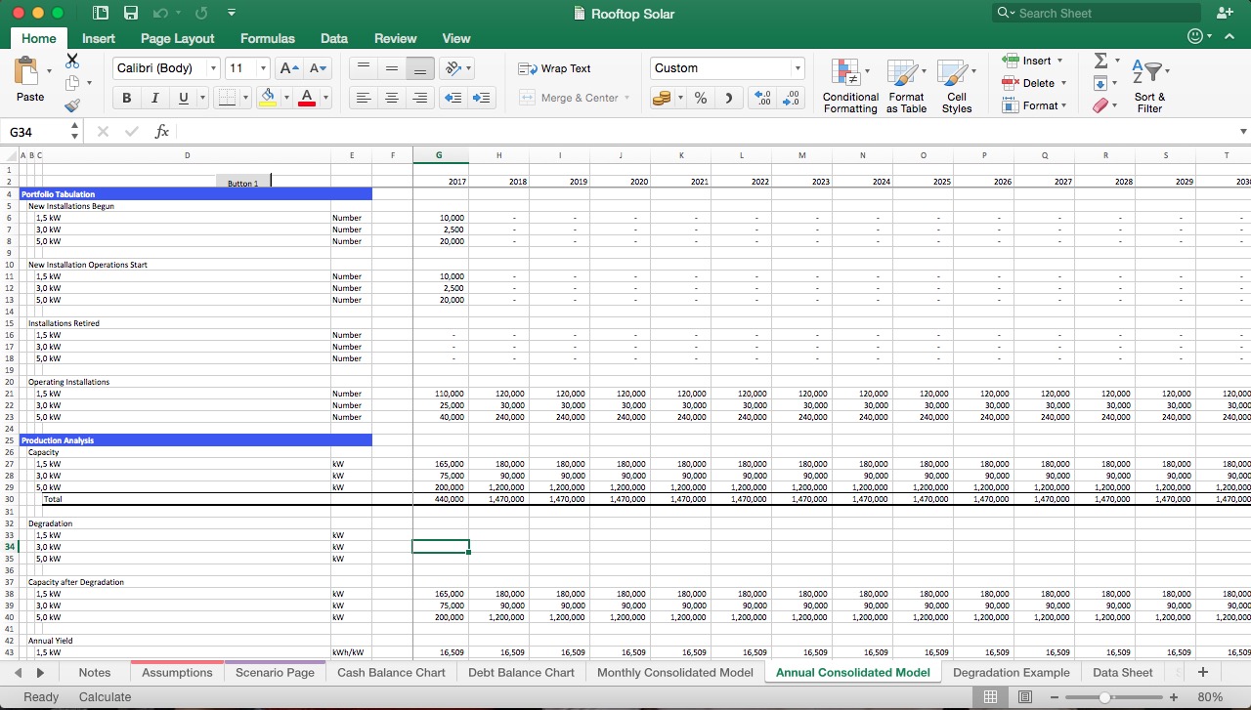Viewport: 1251px width, 710px height.
Task: Enable center text alignment
Action: point(392,98)
